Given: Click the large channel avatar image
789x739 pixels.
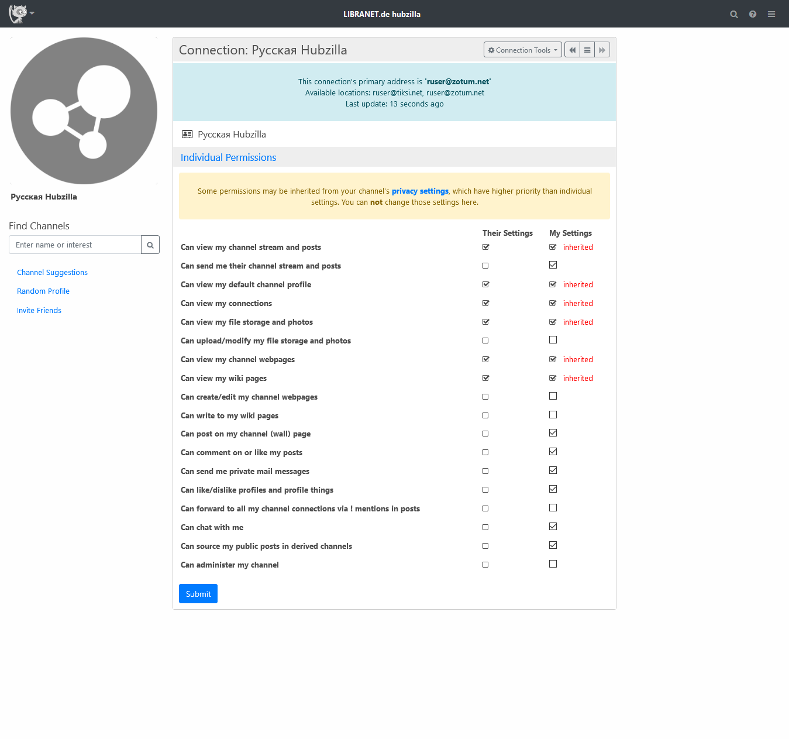Looking at the screenshot, I should 84,111.
